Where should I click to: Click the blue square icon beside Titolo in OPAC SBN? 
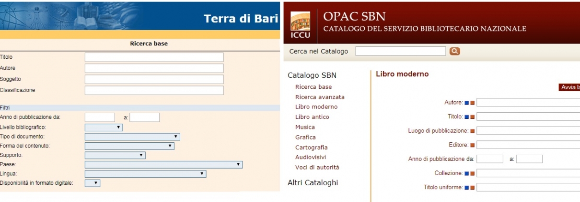coord(467,117)
